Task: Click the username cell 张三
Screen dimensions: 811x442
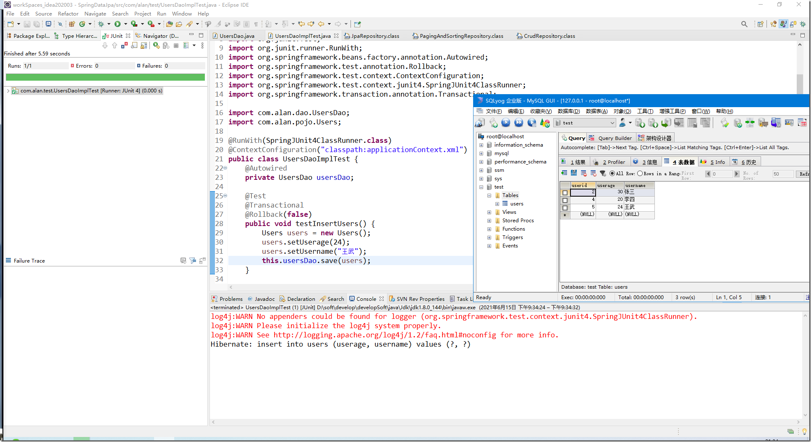Action: click(x=639, y=192)
